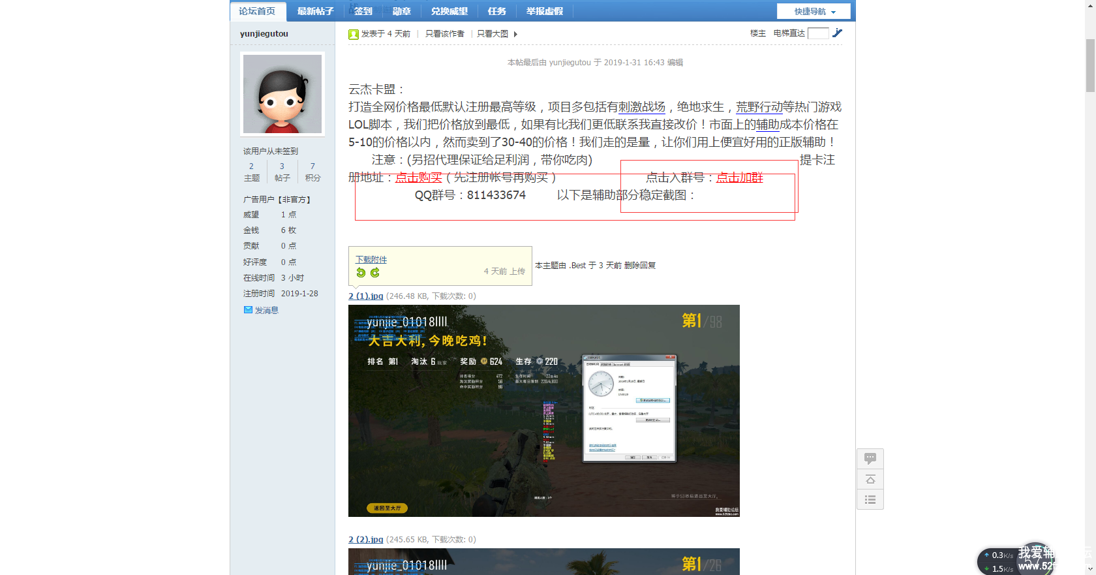Viewport: 1096px width, 575px height.
Task: Open the red 点击加群 link
Action: 739,178
